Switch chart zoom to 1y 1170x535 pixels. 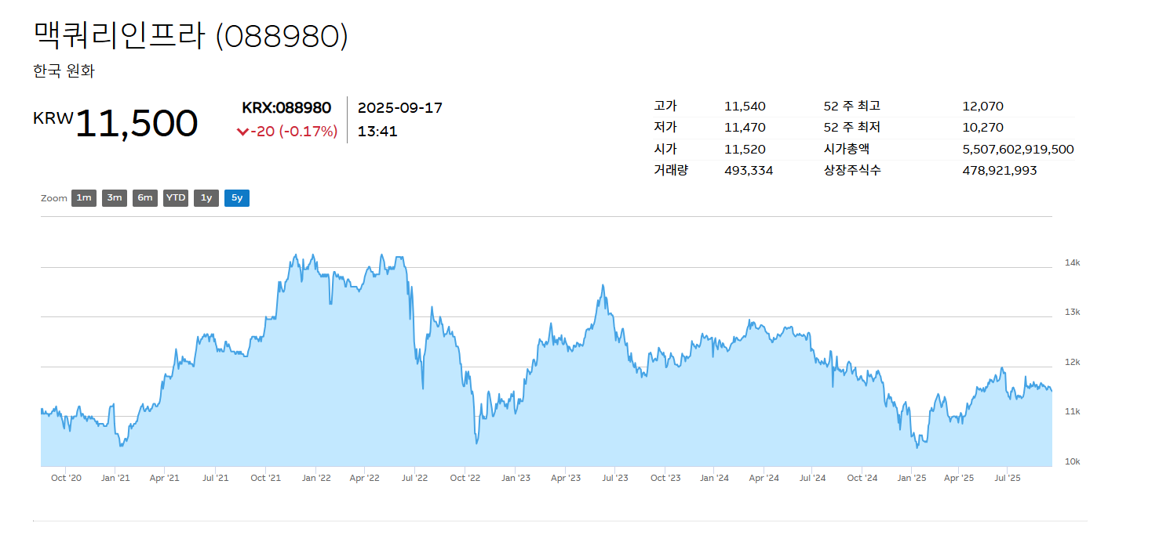[x=206, y=198]
